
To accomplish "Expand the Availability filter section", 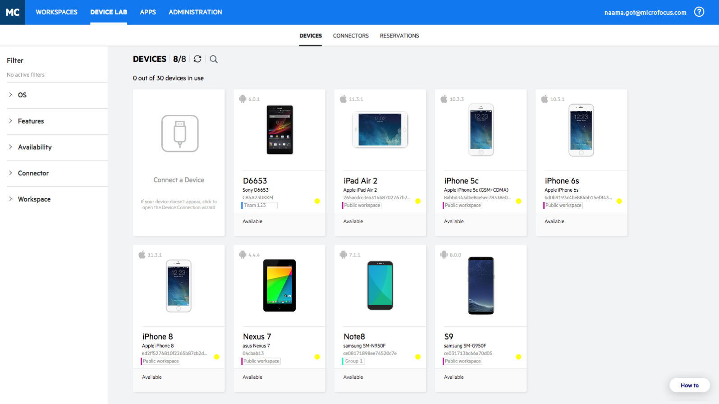I will tap(57, 147).
